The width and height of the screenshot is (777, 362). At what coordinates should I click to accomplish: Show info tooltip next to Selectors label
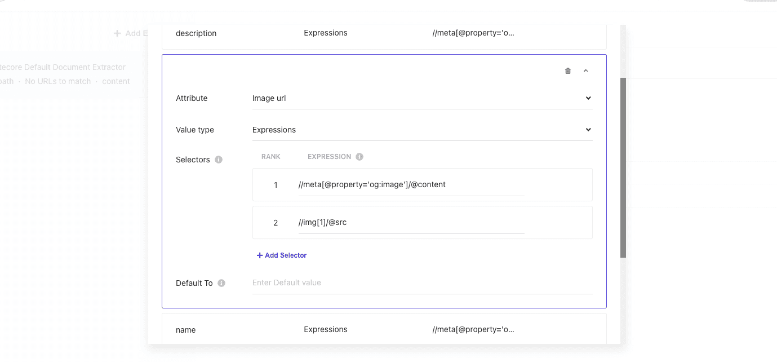[x=219, y=160]
